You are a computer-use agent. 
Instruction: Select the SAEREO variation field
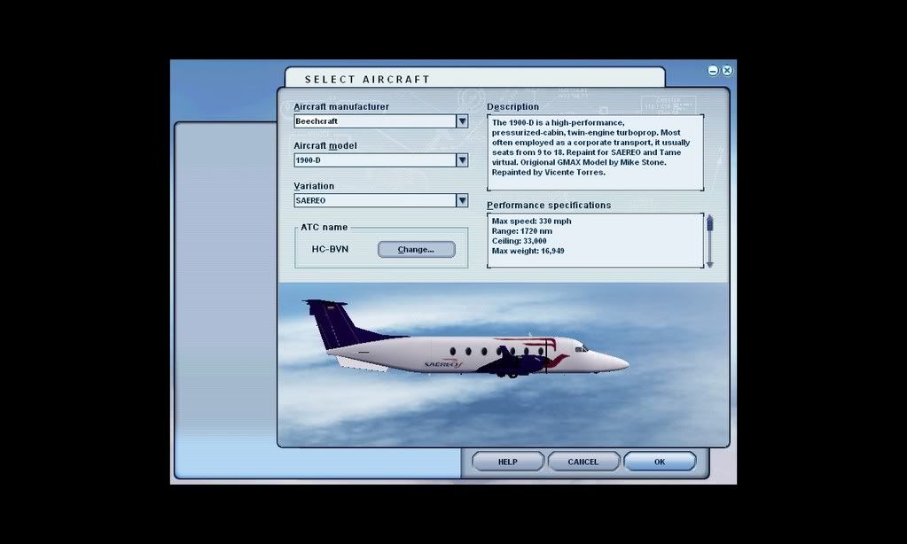pos(375,200)
